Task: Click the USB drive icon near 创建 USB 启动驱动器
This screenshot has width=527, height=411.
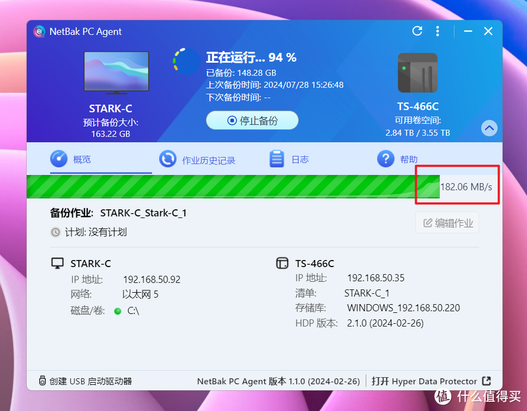Action: pos(42,380)
